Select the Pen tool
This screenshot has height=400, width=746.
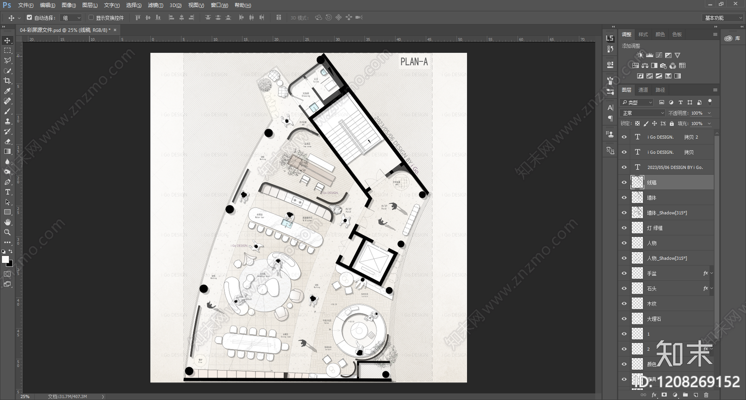click(7, 182)
